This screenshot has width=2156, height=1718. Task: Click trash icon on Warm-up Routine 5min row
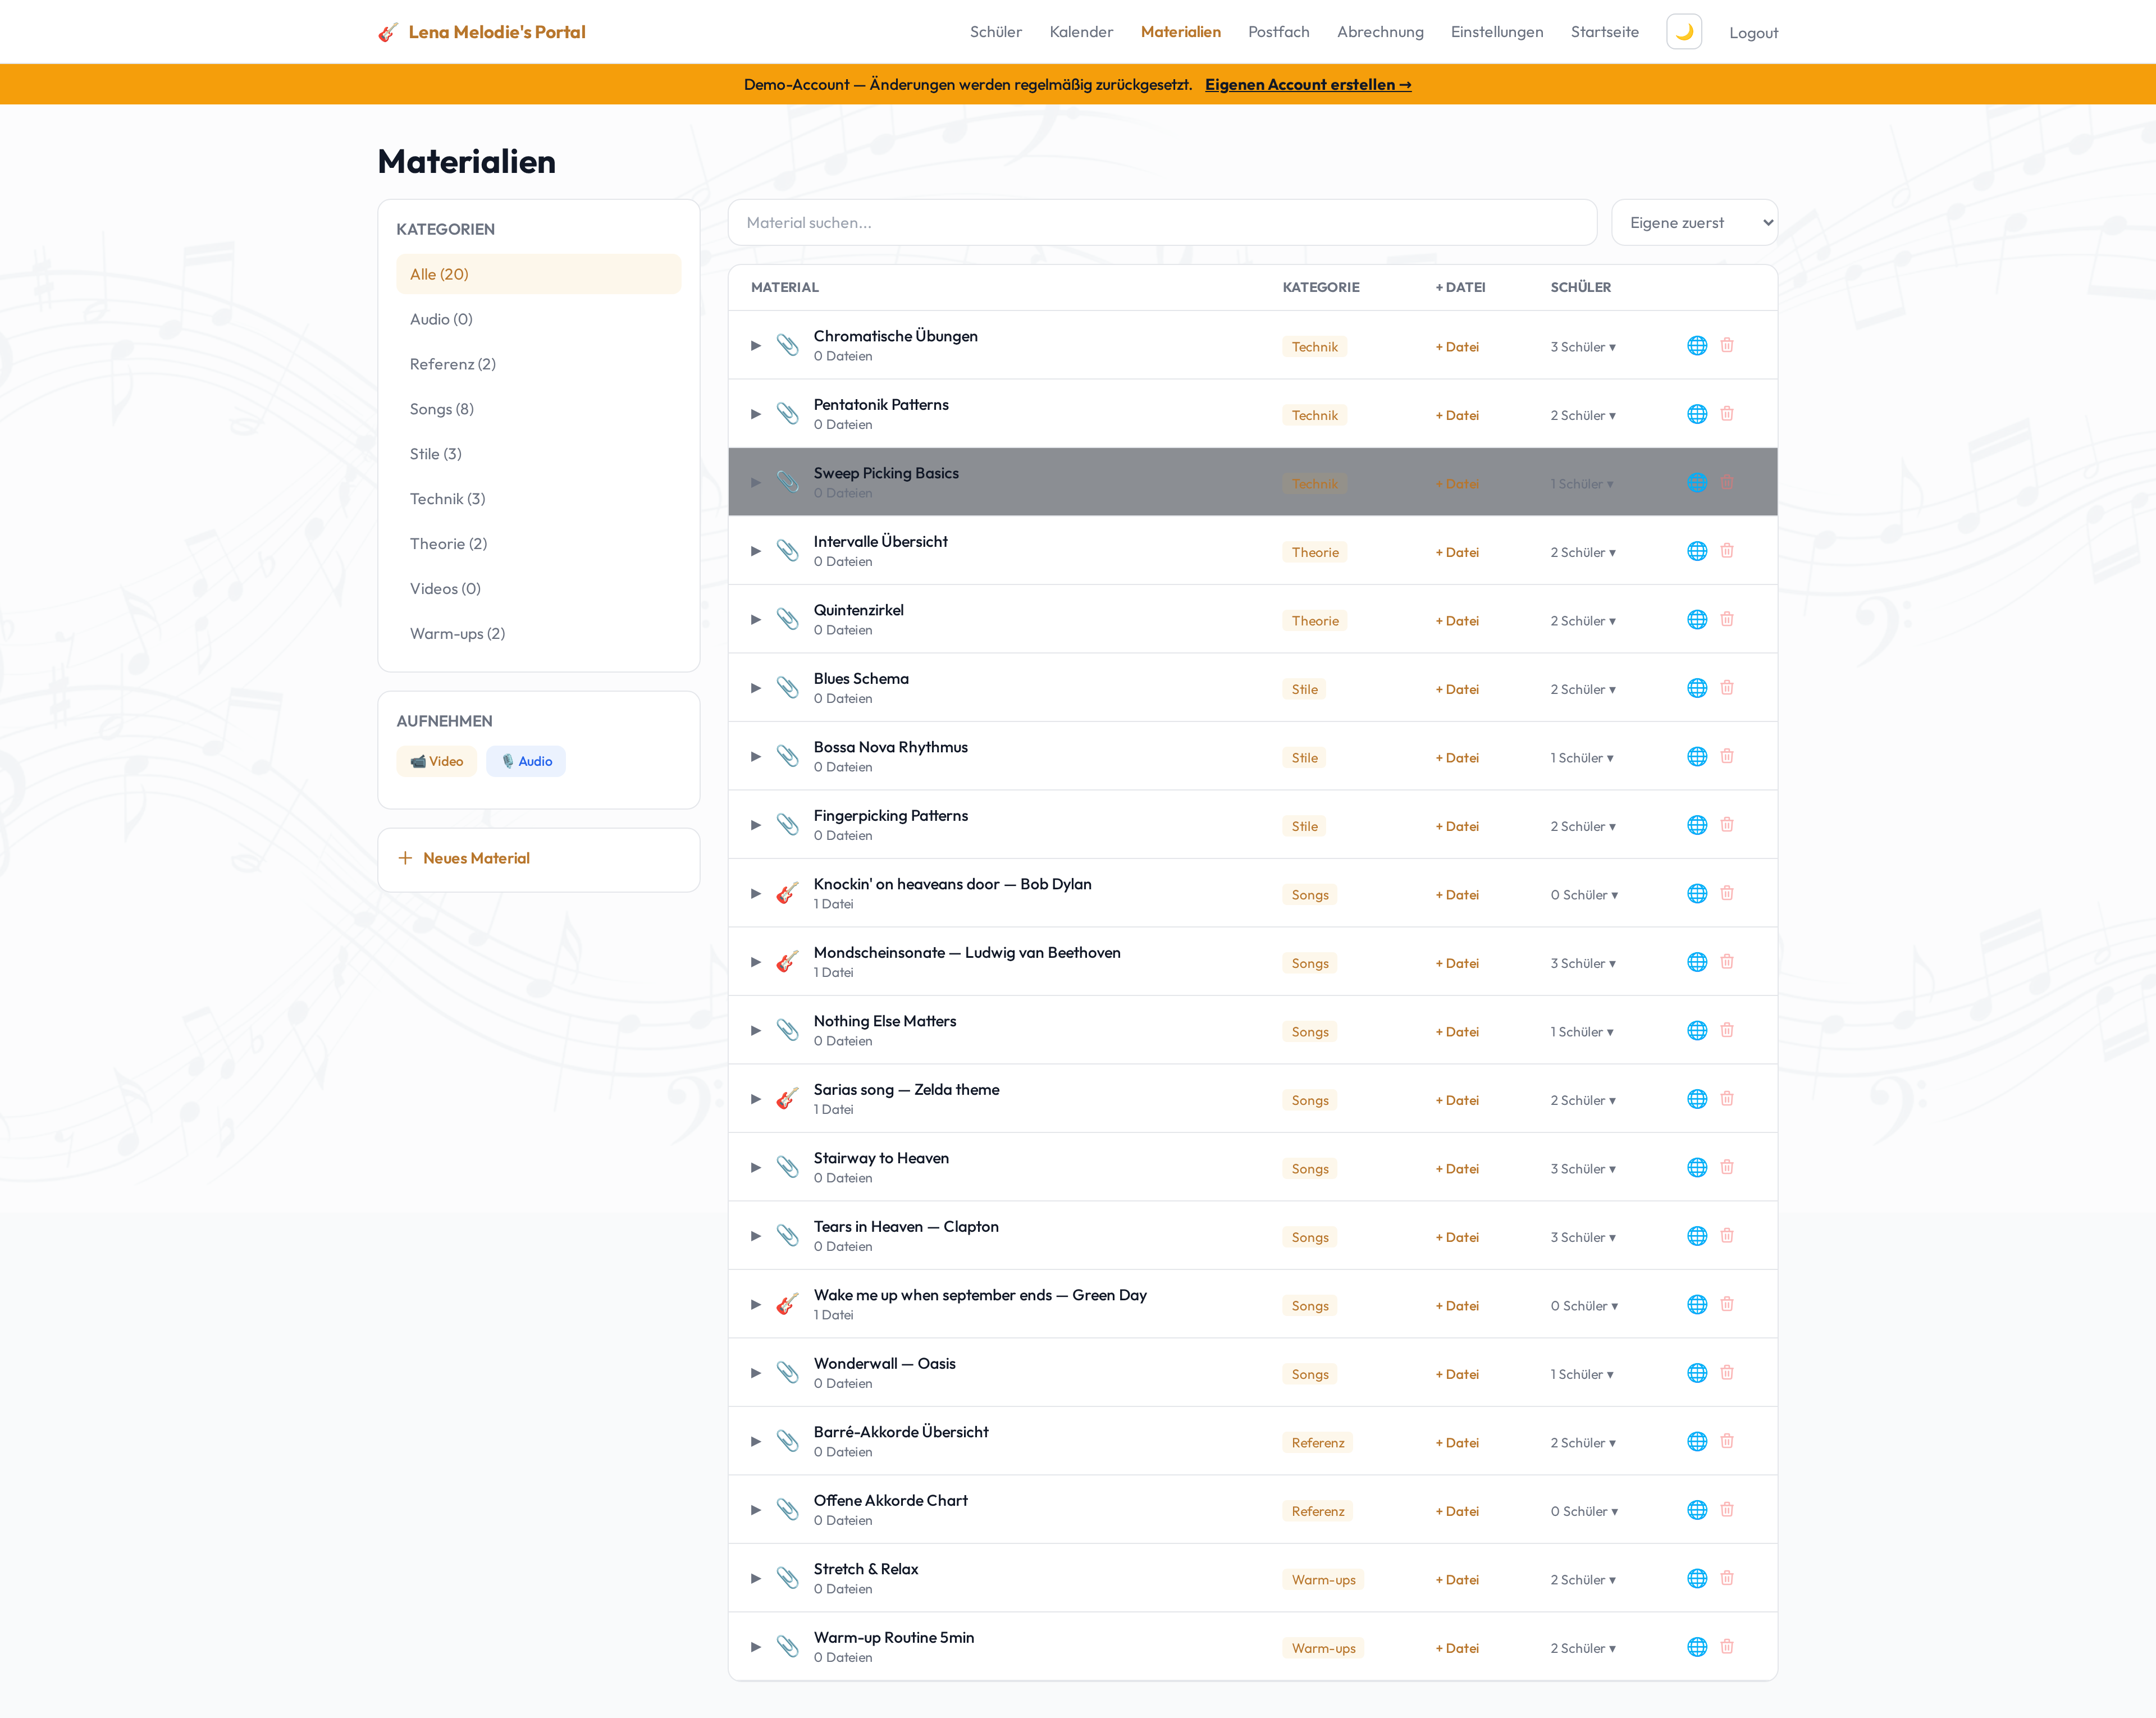click(1726, 1647)
